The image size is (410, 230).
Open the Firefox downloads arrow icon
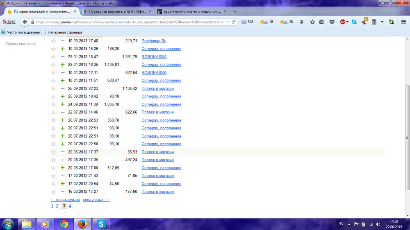(x=302, y=22)
